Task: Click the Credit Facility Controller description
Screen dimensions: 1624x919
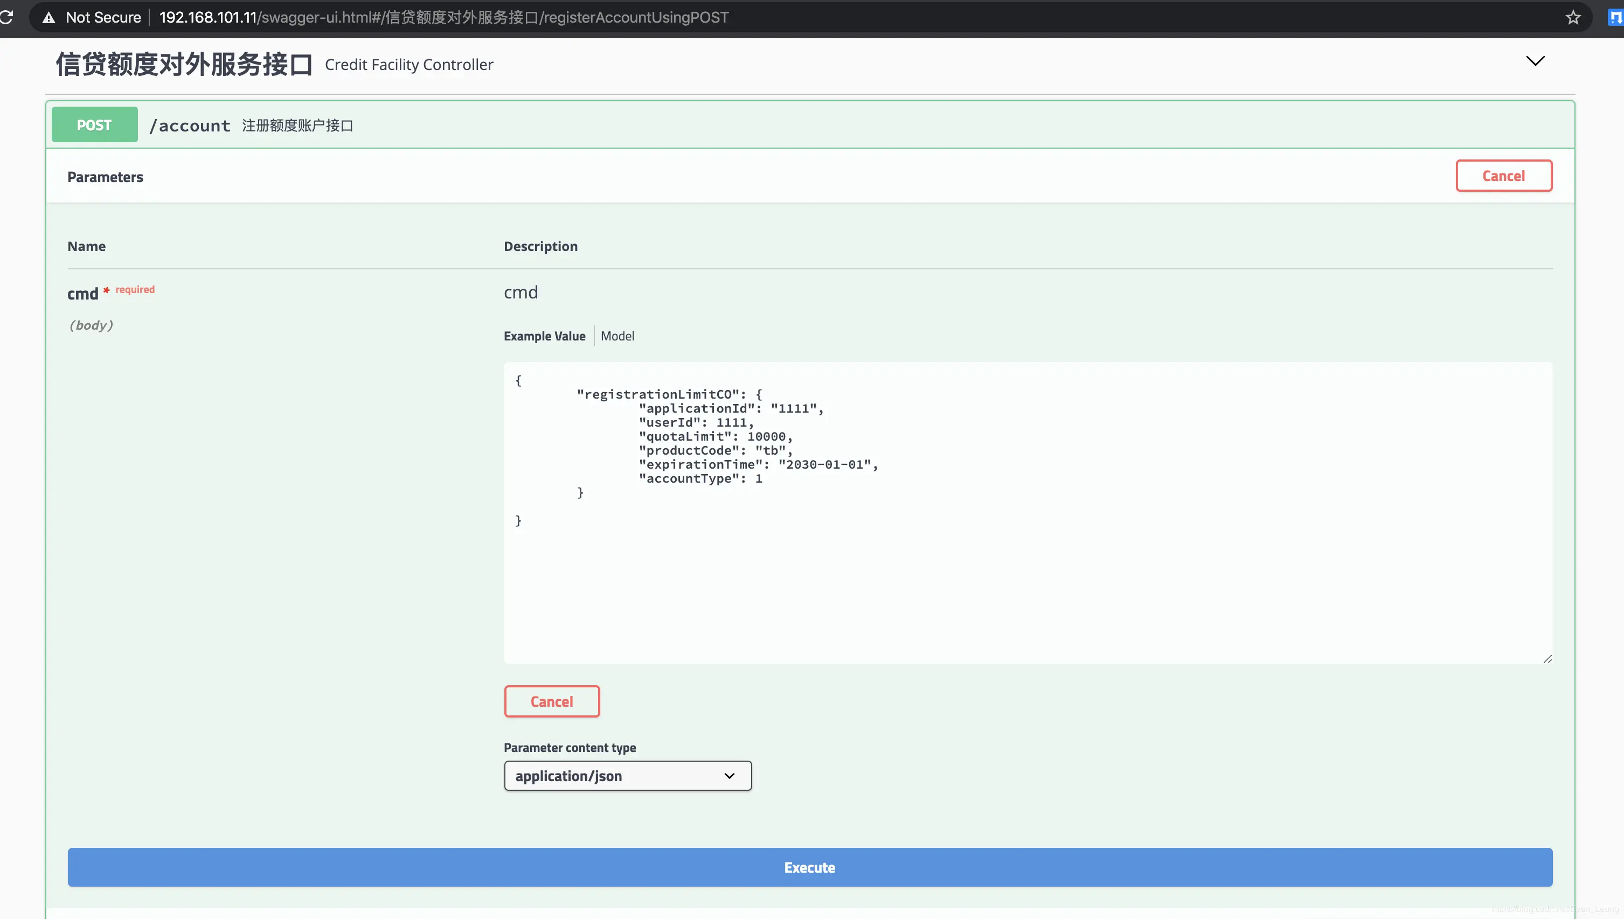Action: (x=408, y=65)
